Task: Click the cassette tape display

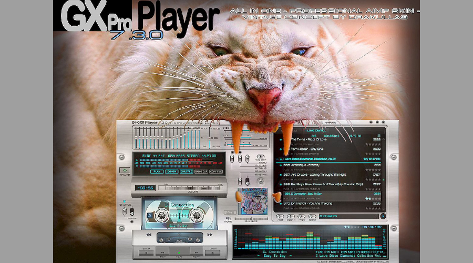Action: (x=179, y=215)
